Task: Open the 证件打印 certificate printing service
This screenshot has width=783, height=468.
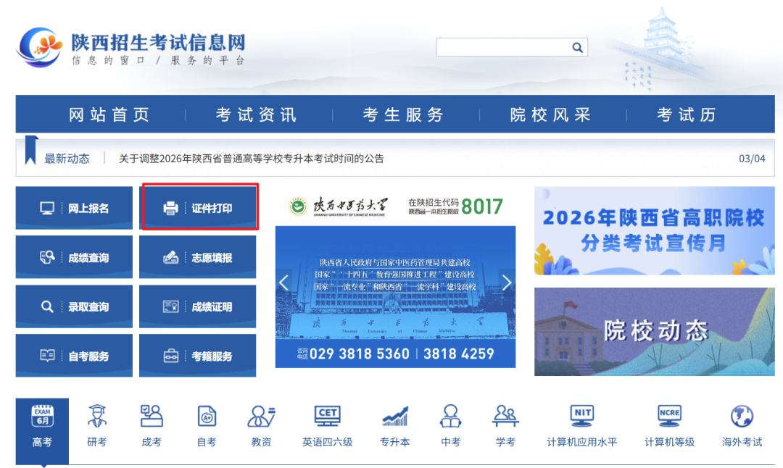Action: coord(199,206)
